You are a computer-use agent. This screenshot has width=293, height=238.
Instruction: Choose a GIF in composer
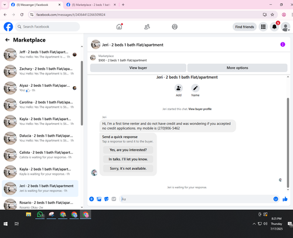pos(114,199)
